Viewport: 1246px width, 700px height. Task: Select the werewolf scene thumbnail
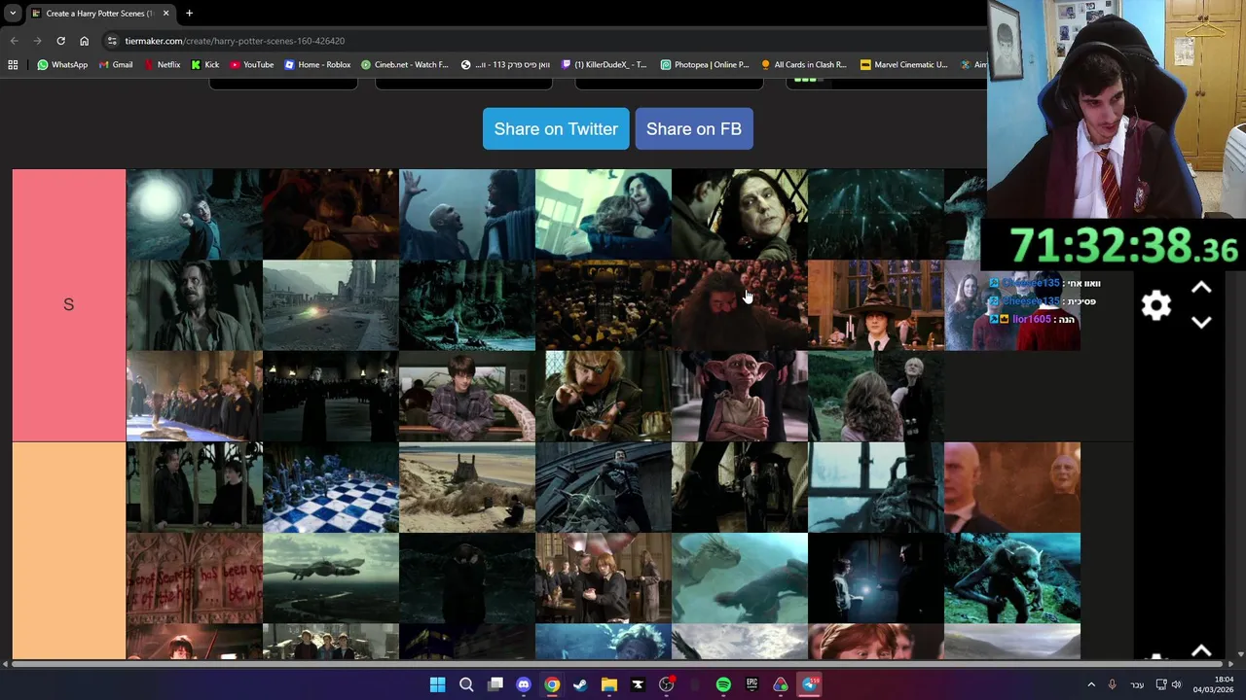(x=1011, y=577)
